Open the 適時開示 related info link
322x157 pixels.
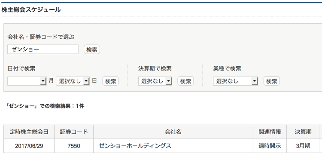click(270, 146)
